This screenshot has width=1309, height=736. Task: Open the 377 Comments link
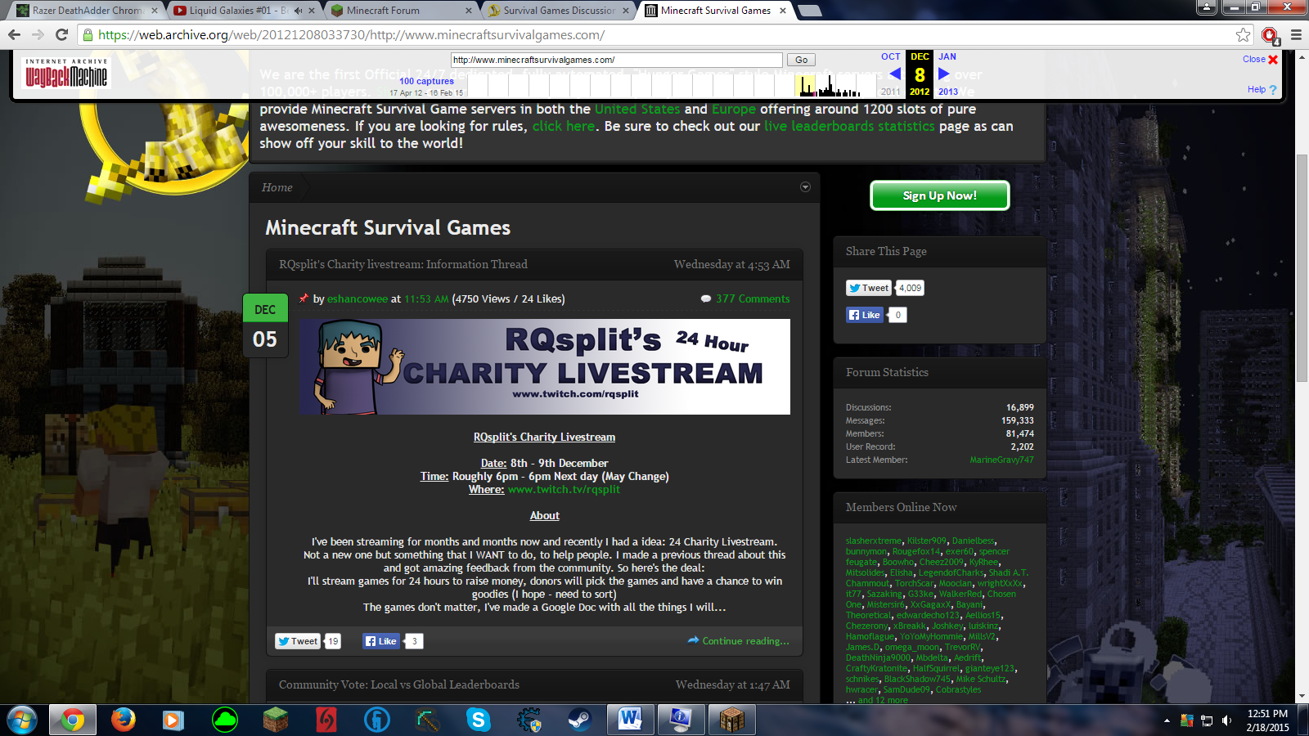coord(753,298)
